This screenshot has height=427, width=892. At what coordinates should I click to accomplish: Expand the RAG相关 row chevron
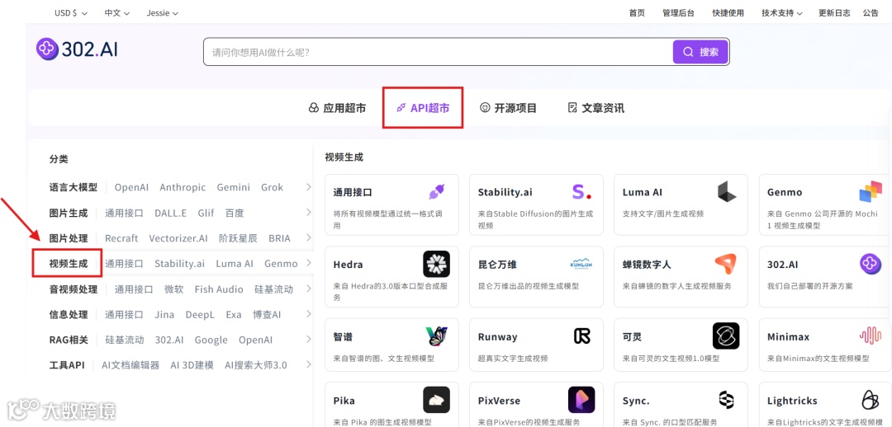(308, 340)
